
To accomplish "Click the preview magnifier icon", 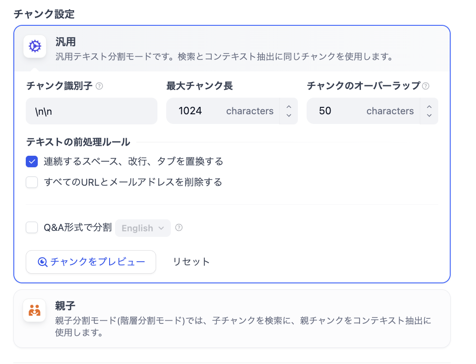I will 42,262.
